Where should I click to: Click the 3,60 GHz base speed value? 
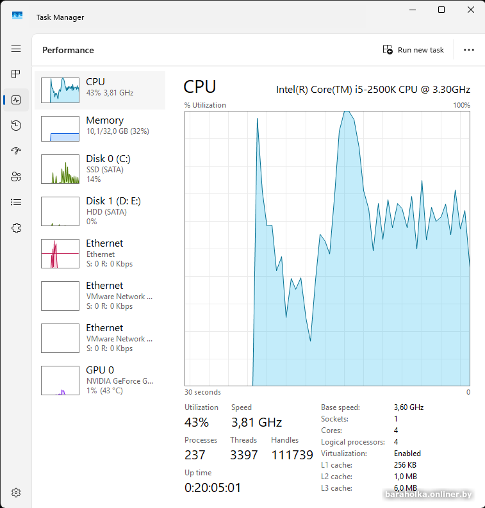(409, 407)
